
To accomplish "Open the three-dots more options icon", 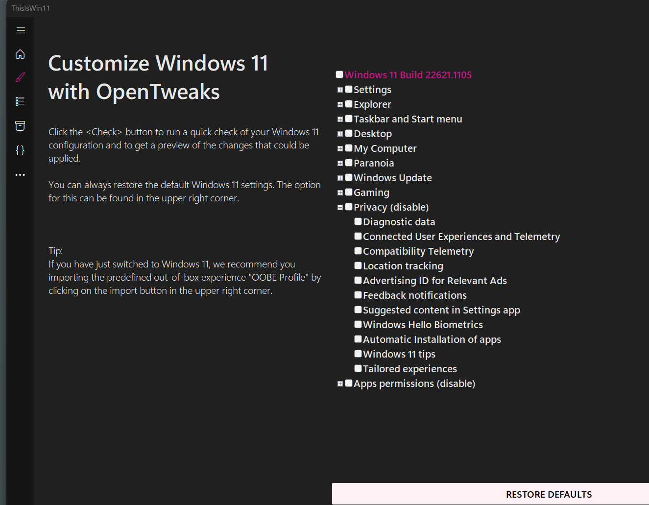I will 20,175.
